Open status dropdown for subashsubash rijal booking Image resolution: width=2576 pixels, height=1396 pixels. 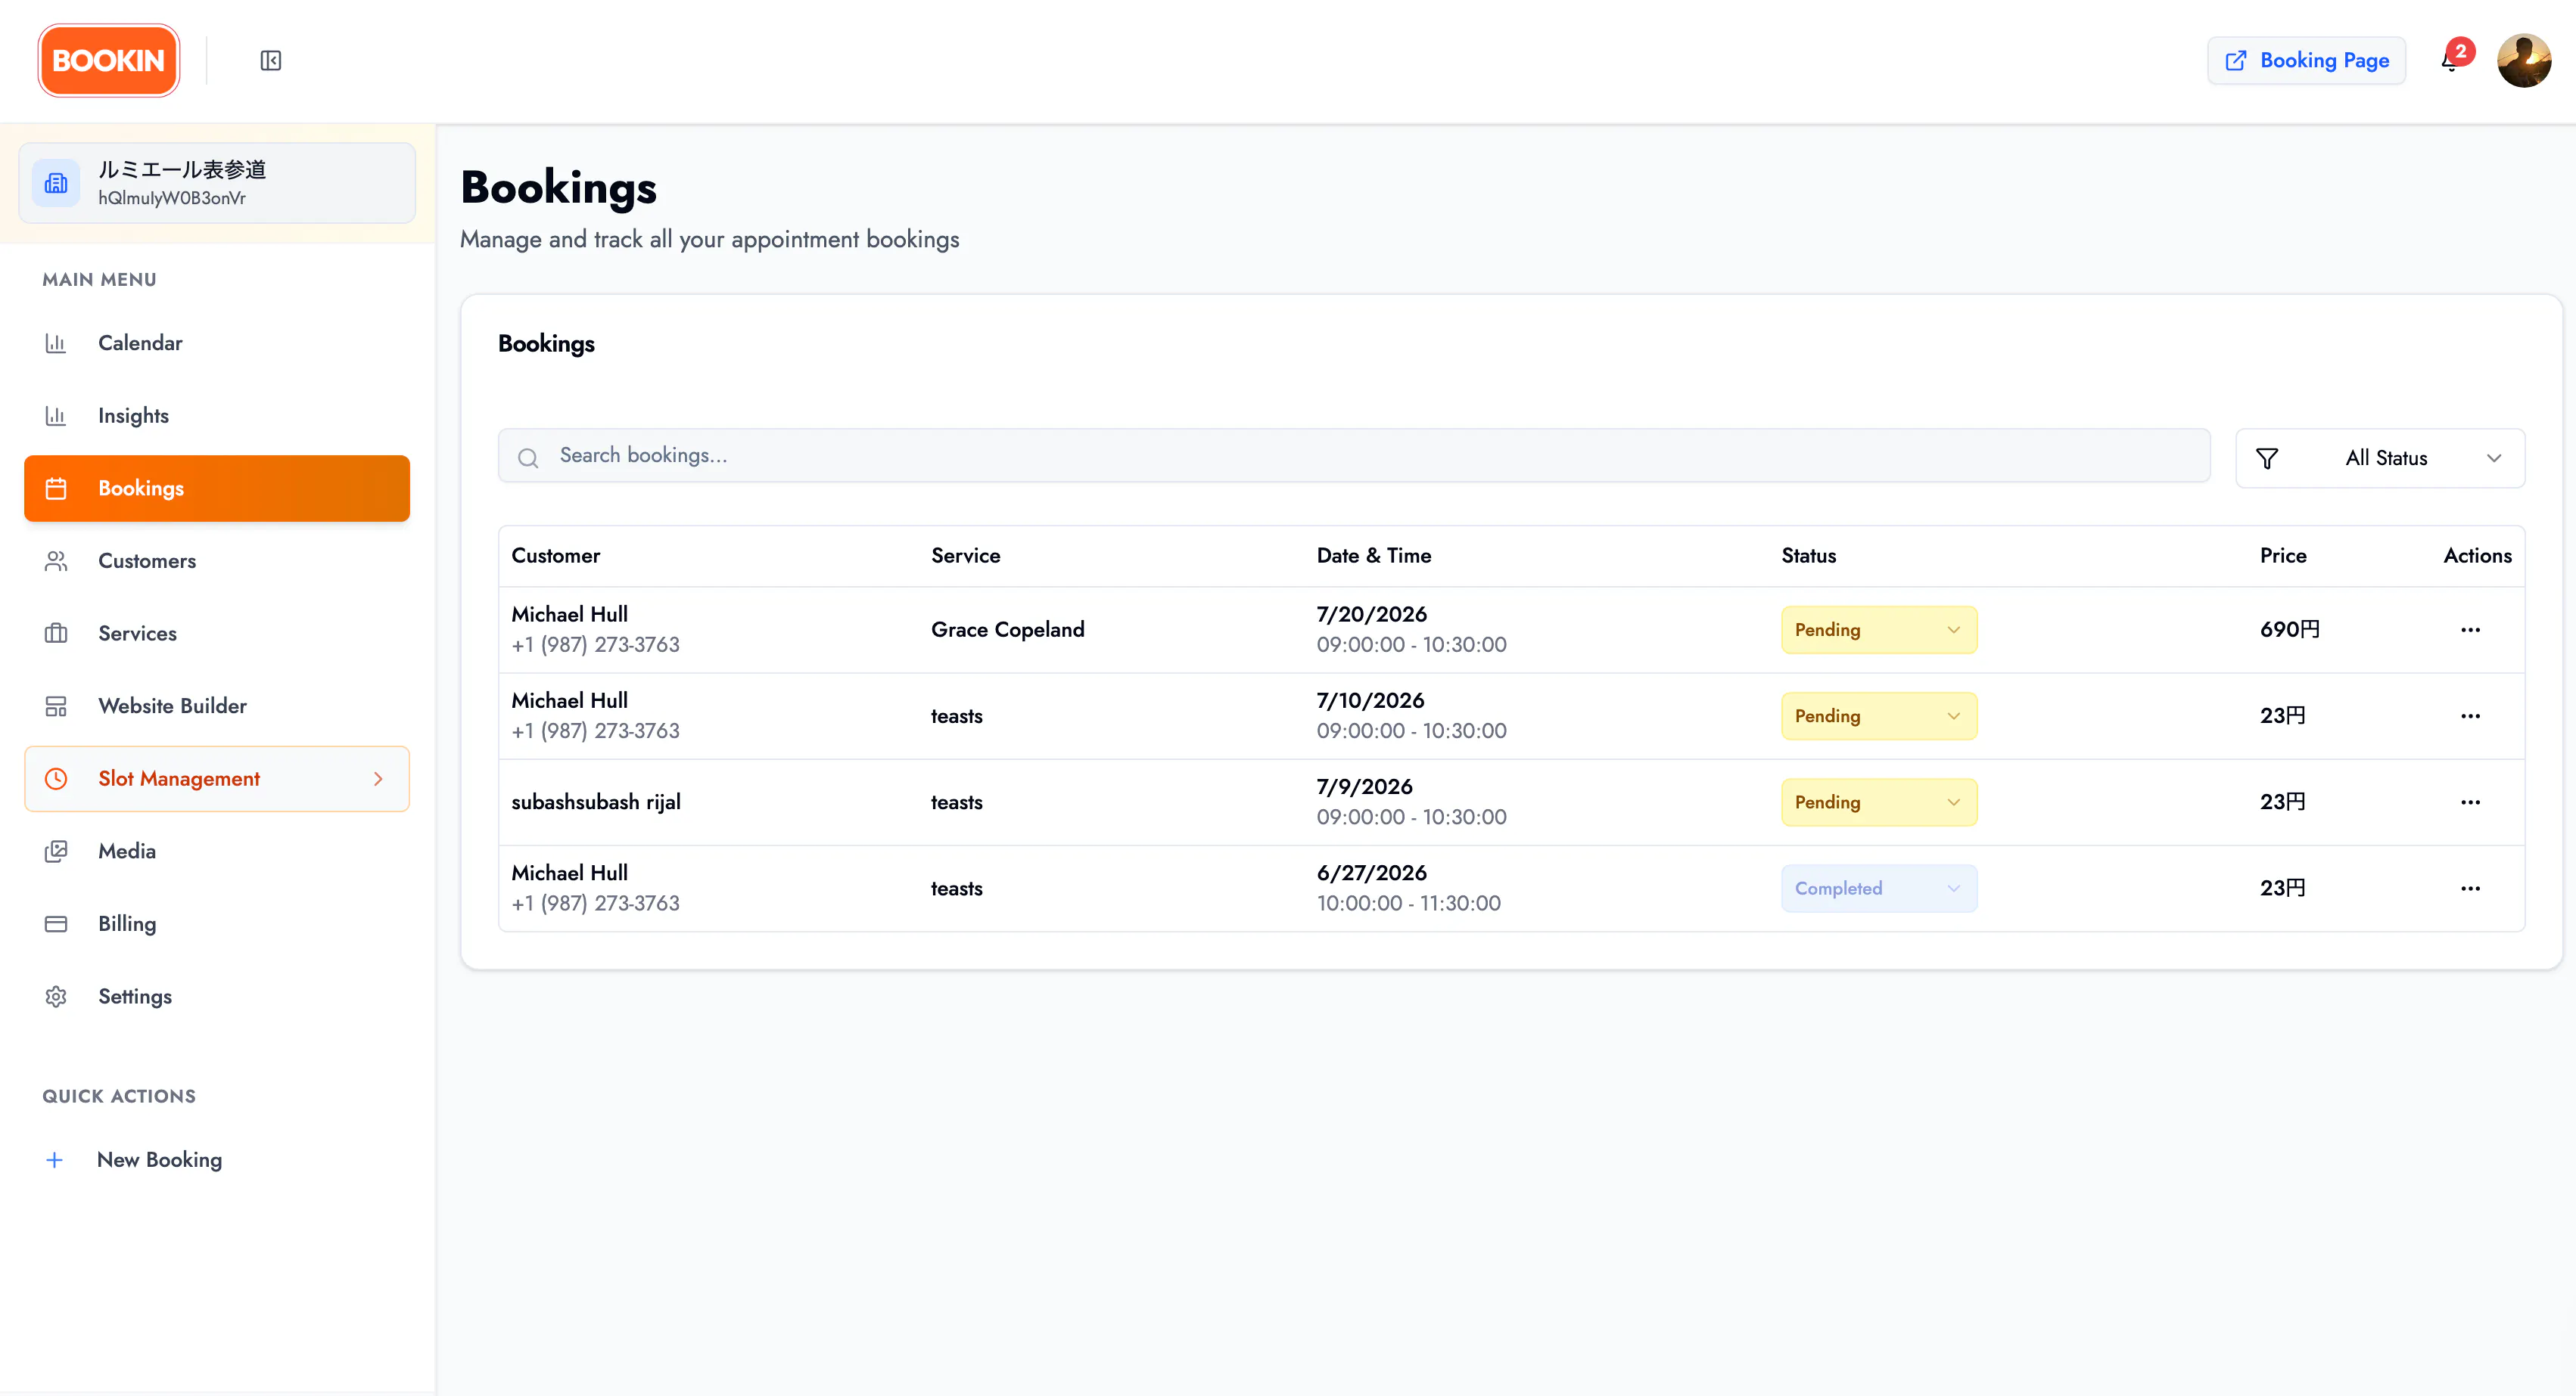(x=1879, y=802)
